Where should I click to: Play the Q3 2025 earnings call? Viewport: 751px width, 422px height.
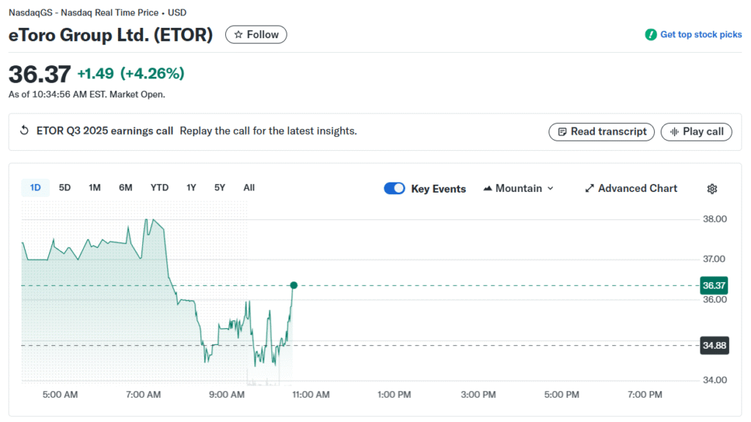coord(696,132)
